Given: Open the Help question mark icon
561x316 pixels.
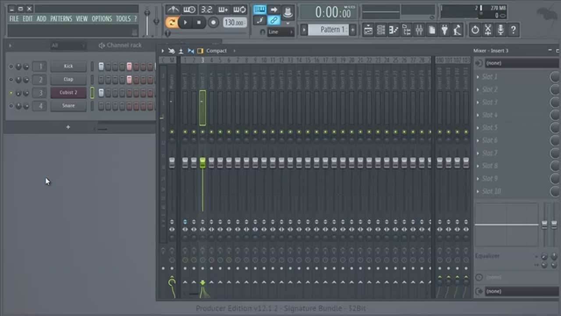Looking at the screenshot, I should (x=513, y=30).
